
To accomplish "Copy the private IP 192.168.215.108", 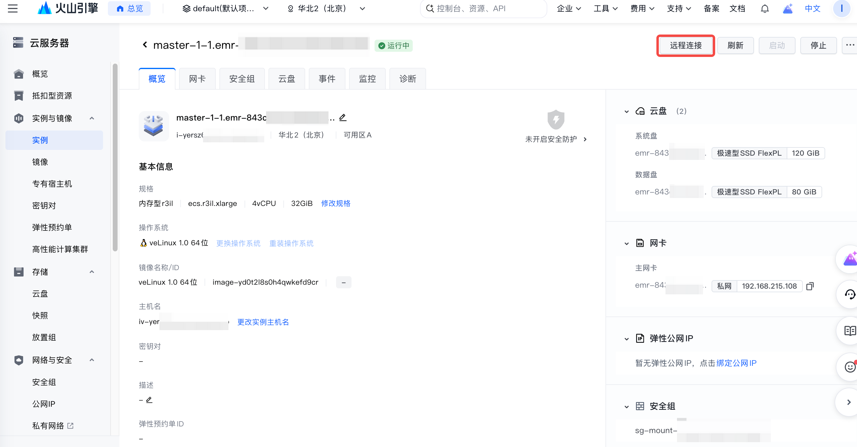I will pos(810,286).
